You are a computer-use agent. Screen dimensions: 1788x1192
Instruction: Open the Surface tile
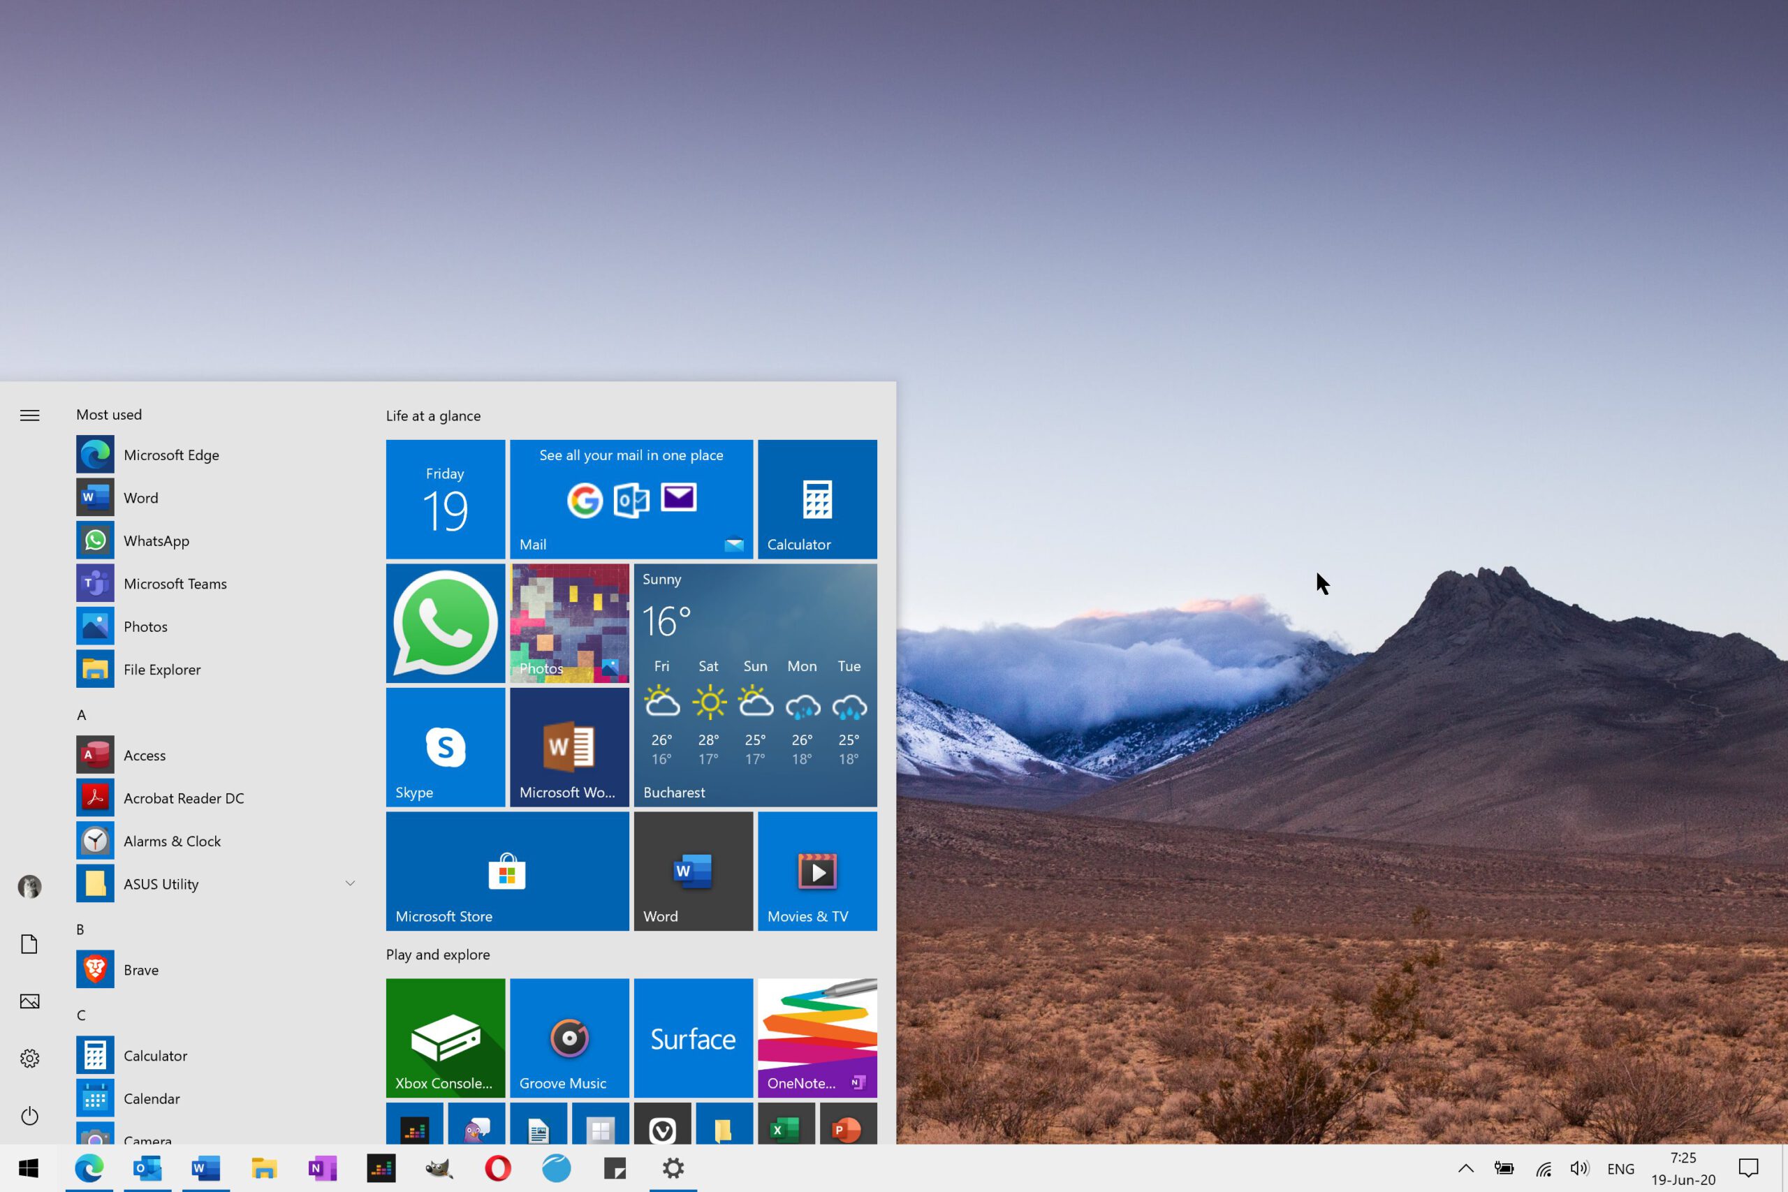[694, 1038]
